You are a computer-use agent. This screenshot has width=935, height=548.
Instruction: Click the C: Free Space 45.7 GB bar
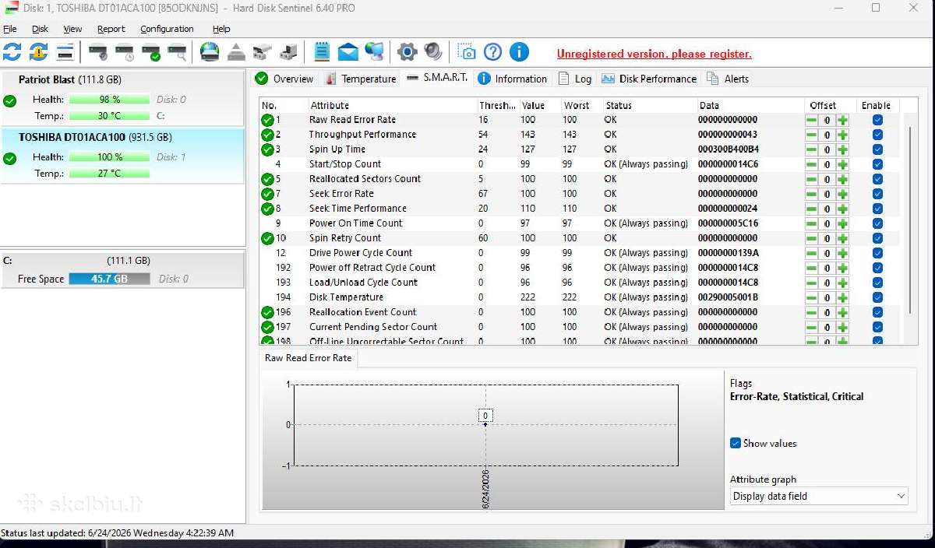tap(109, 279)
